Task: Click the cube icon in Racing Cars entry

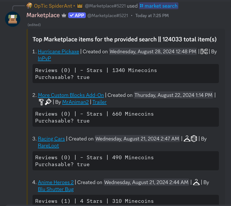Action: (x=194, y=139)
